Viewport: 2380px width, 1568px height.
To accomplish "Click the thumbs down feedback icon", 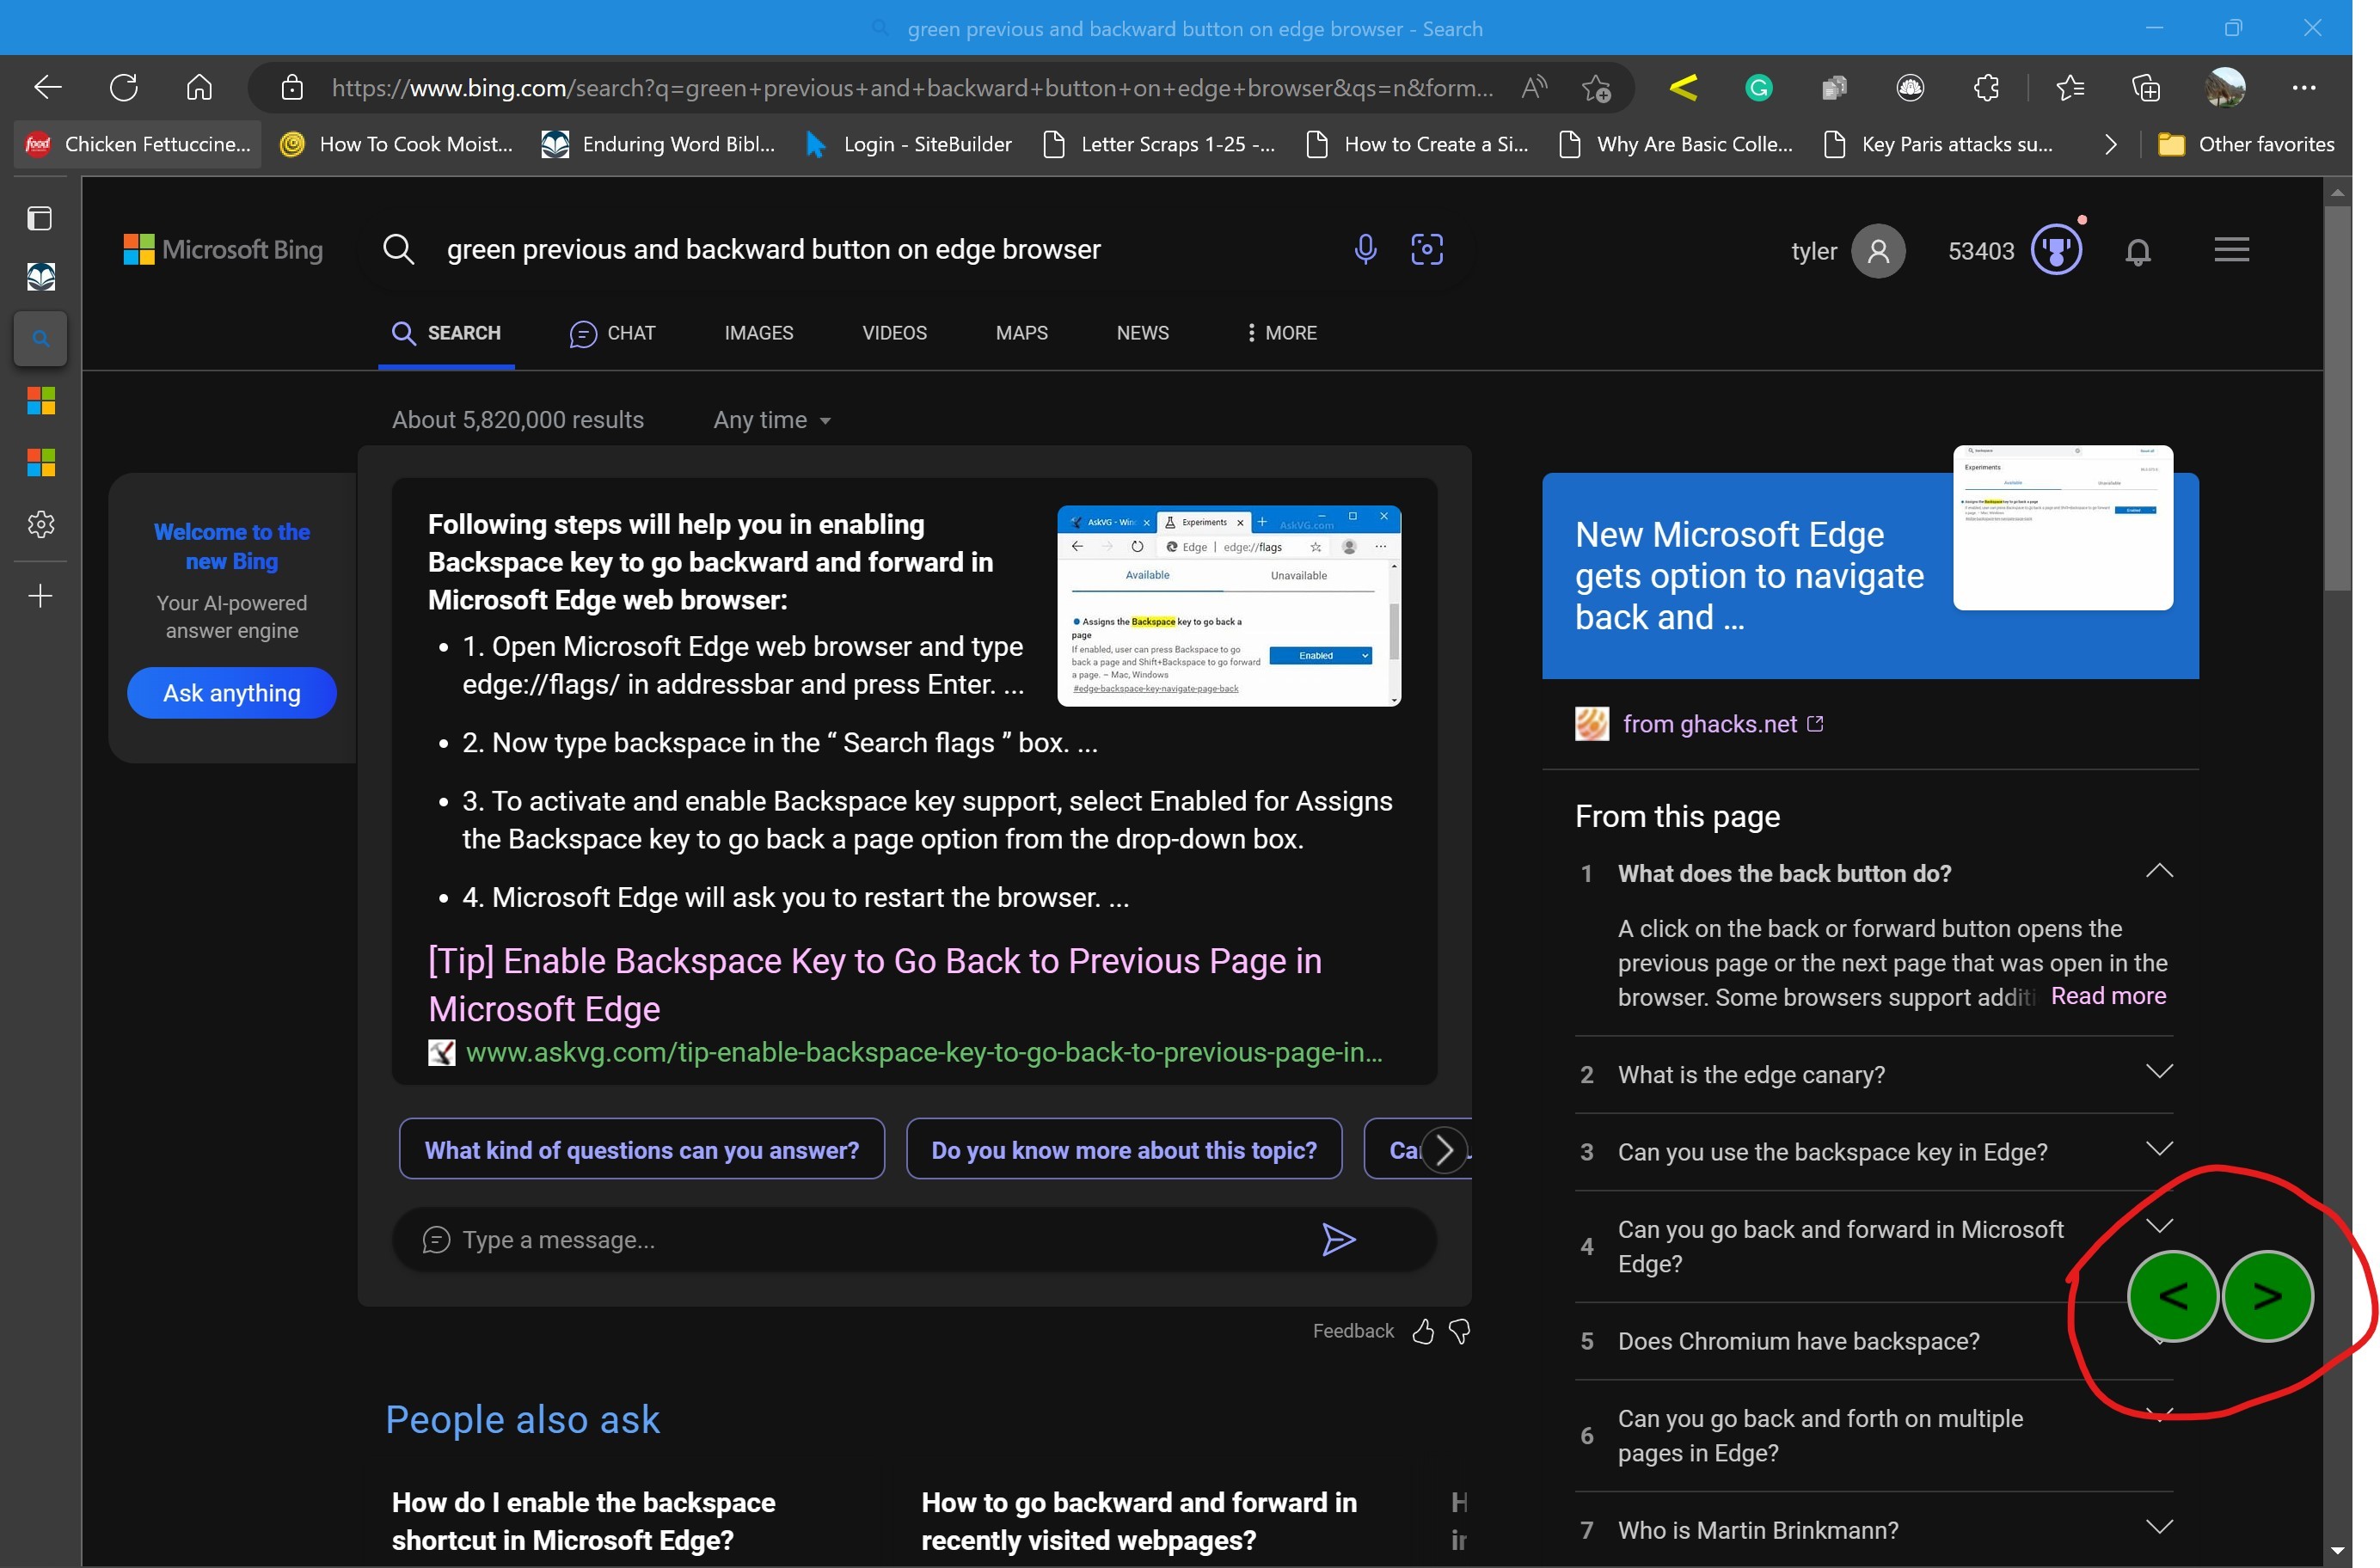I will (x=1460, y=1331).
